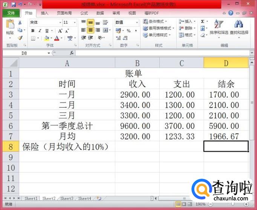Viewport: 257px width, 210px height.
Task: Click the Cut scissors icon
Action: (20, 23)
